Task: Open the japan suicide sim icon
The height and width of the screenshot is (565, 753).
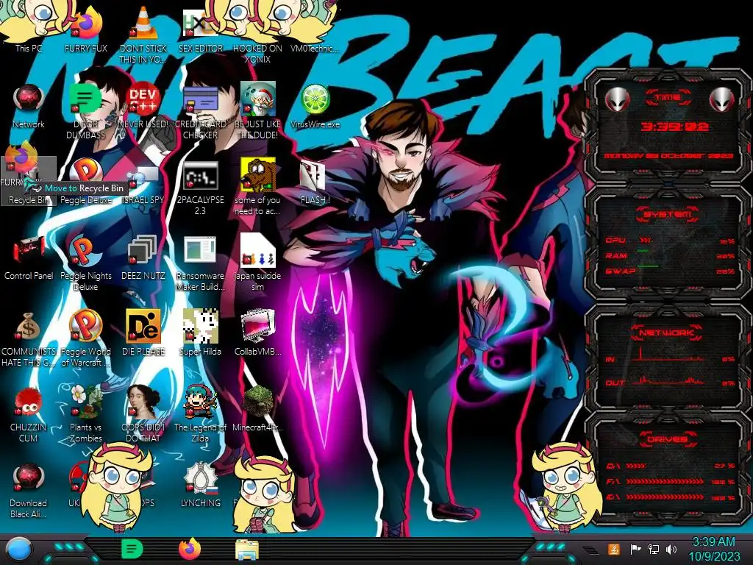Action: pyautogui.click(x=258, y=251)
